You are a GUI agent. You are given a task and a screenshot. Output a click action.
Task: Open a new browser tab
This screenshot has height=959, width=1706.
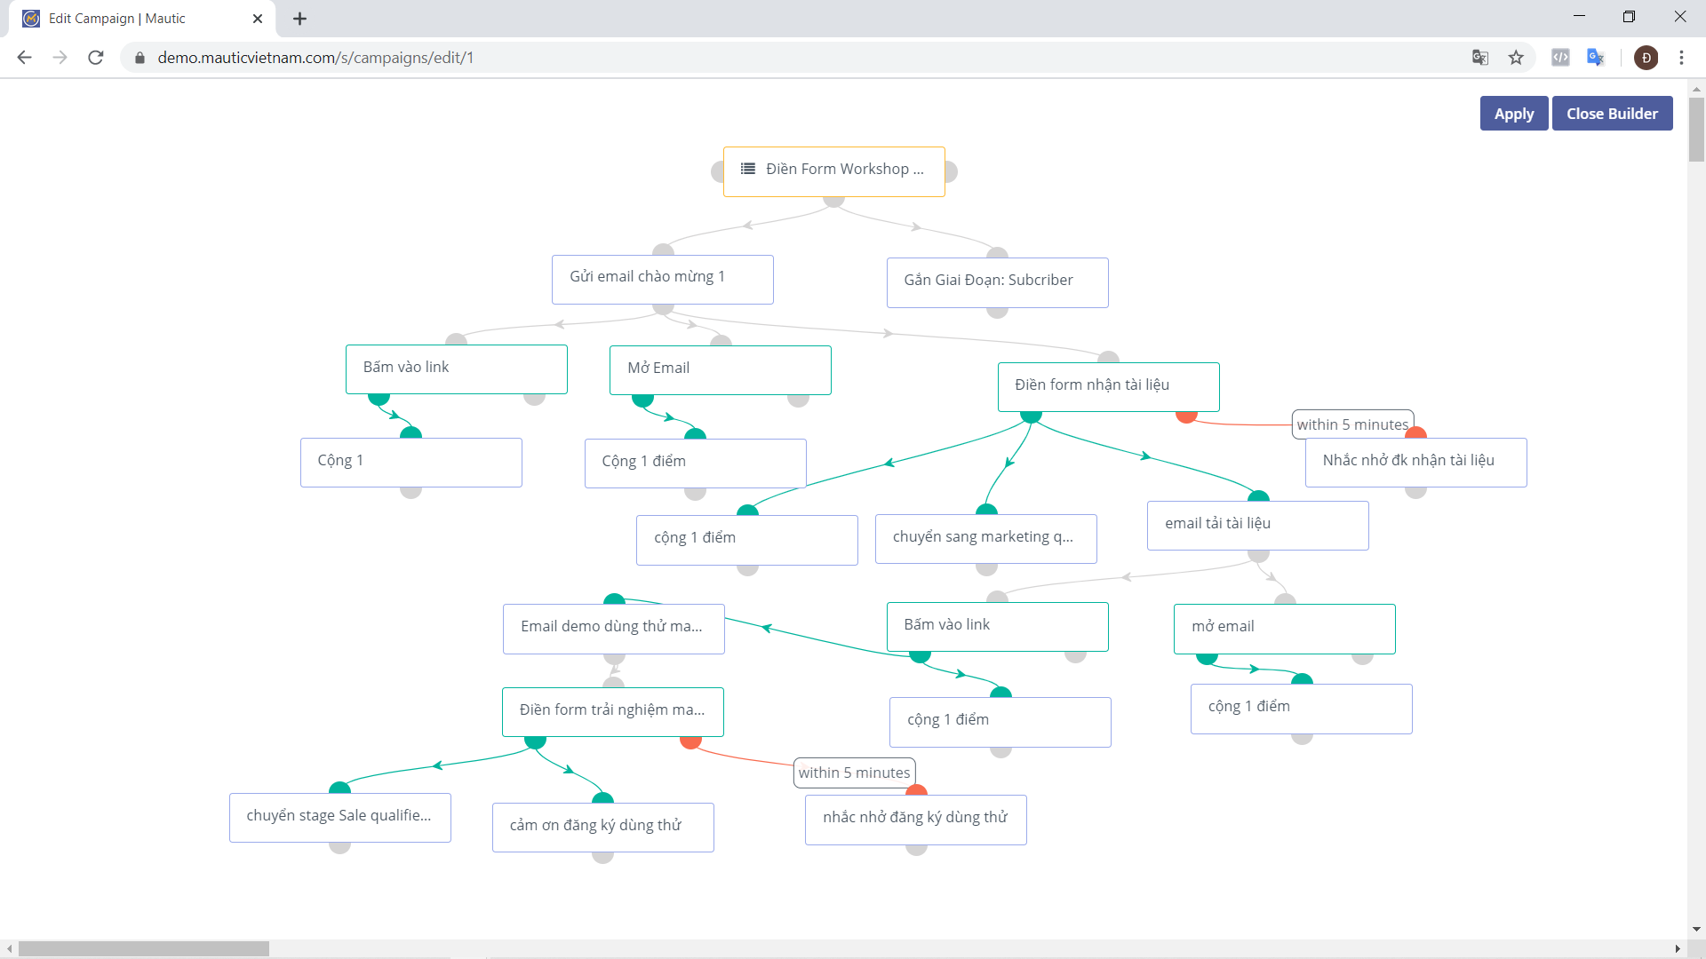[299, 19]
